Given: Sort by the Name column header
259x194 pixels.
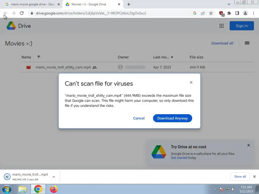Looking at the screenshot, I should (26, 57).
